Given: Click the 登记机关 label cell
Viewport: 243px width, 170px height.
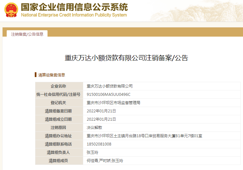Looking at the screenshot, I should (59, 103).
